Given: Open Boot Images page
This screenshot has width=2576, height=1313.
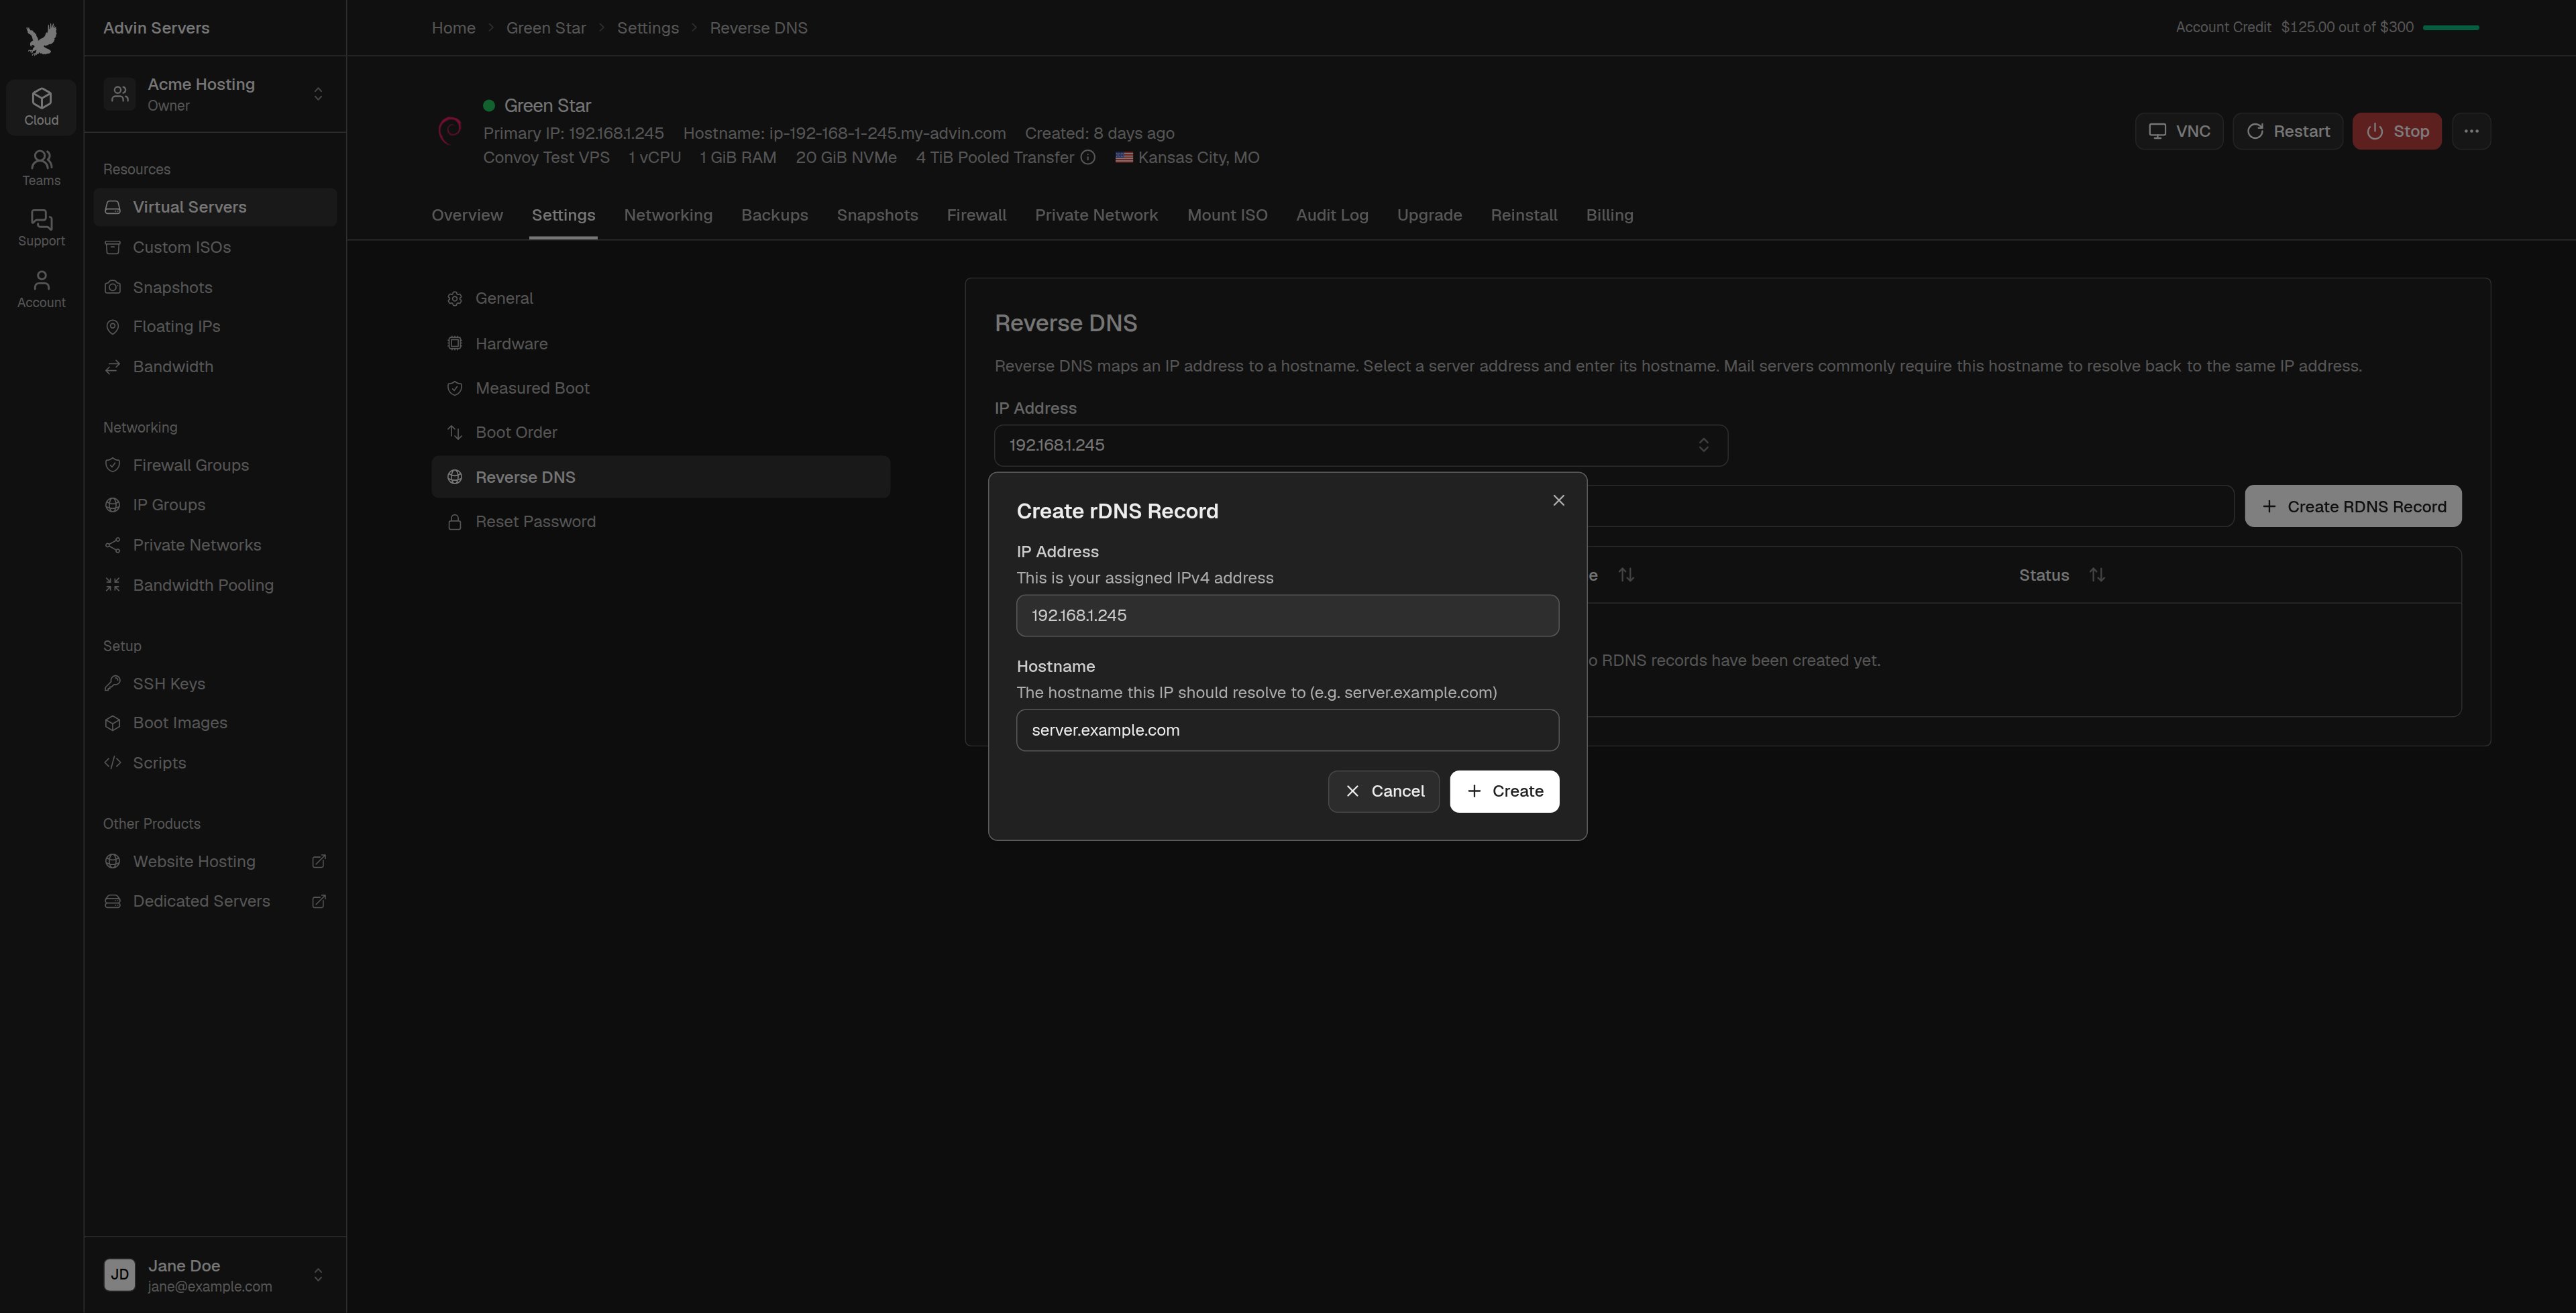Looking at the screenshot, I should pos(215,723).
